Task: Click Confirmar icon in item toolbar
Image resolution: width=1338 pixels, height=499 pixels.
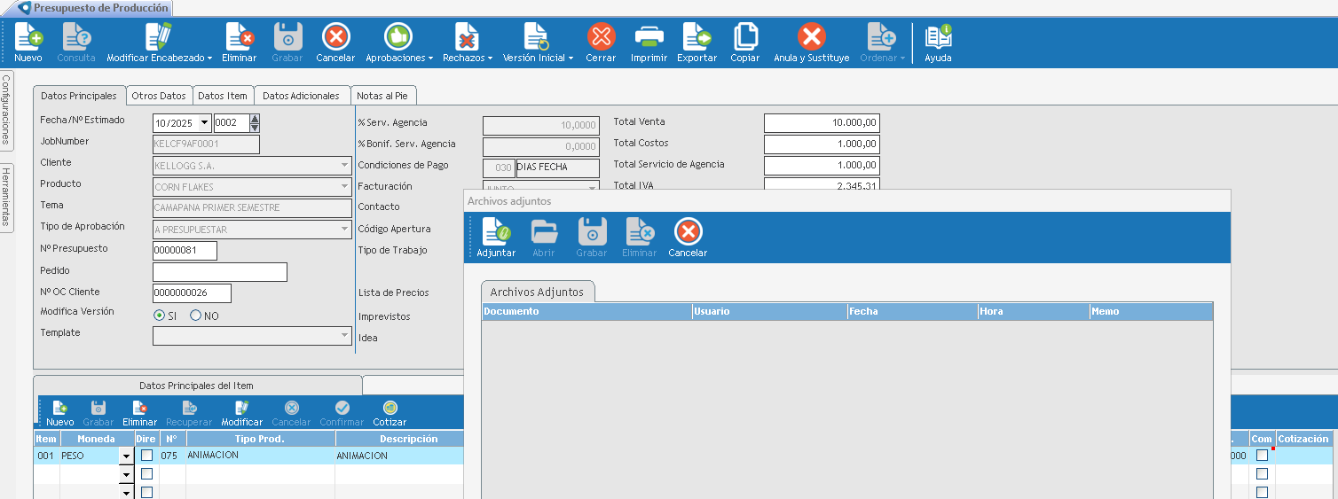Action: coord(342,413)
